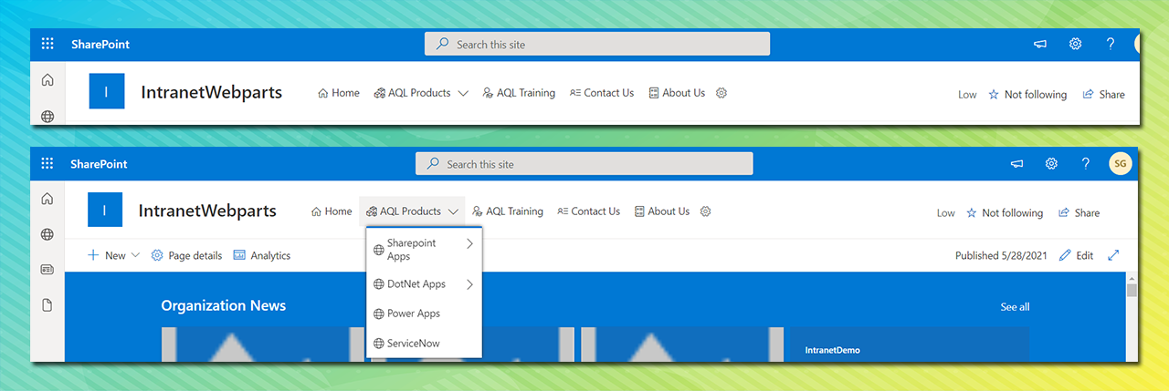The width and height of the screenshot is (1169, 391).
Task: Click megaphone icon in top window
Action: 1040,44
